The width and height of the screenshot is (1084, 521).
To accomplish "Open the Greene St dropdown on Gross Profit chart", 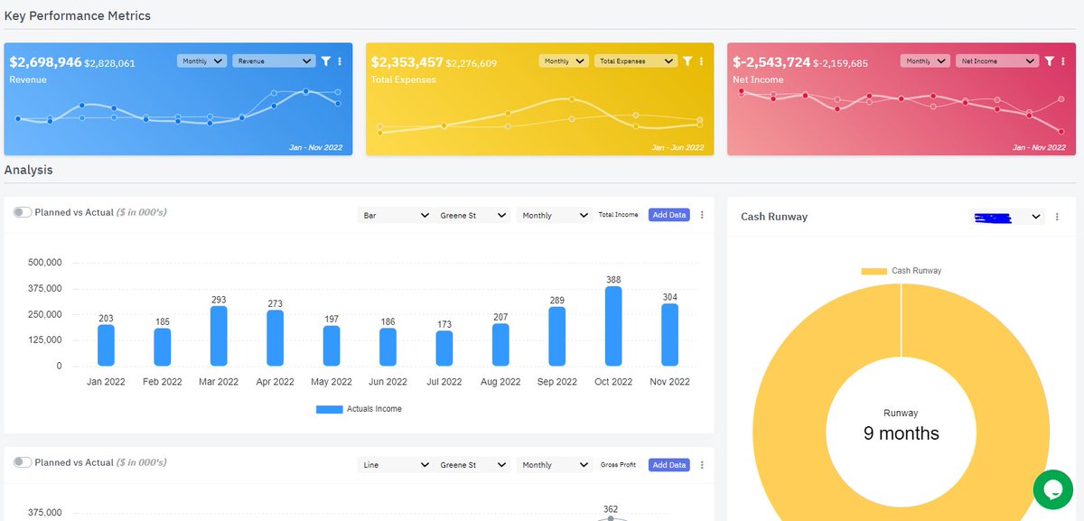I will [x=472, y=465].
